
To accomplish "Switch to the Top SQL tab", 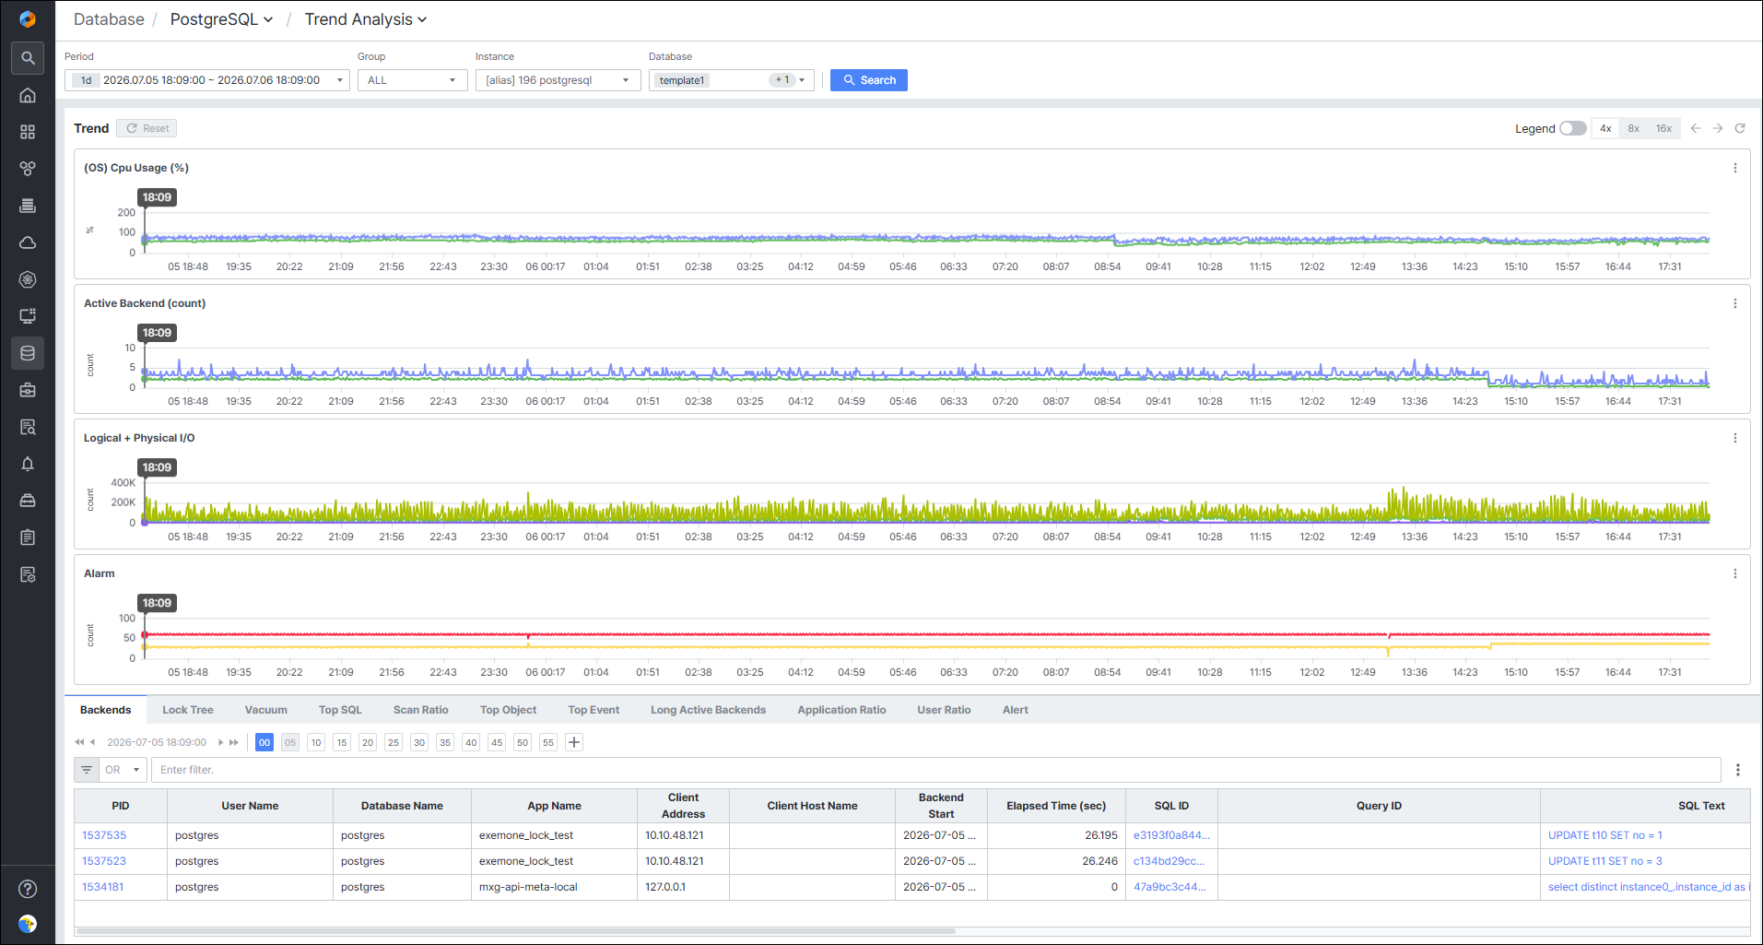I will (x=340, y=710).
